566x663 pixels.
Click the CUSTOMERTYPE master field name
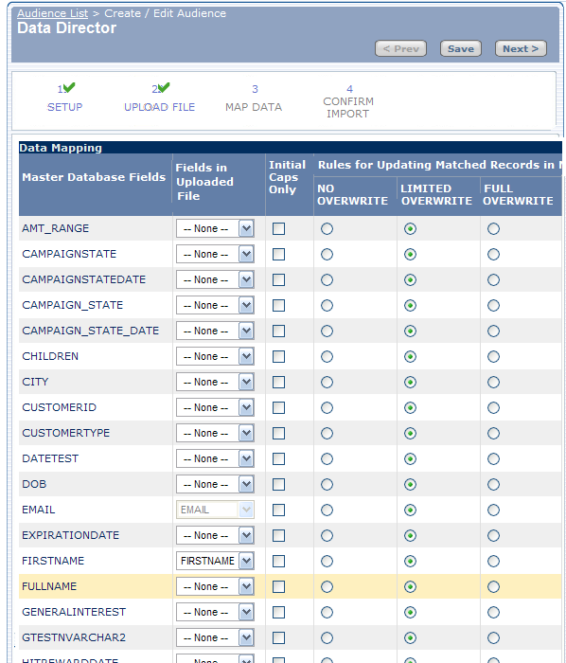[x=66, y=434]
